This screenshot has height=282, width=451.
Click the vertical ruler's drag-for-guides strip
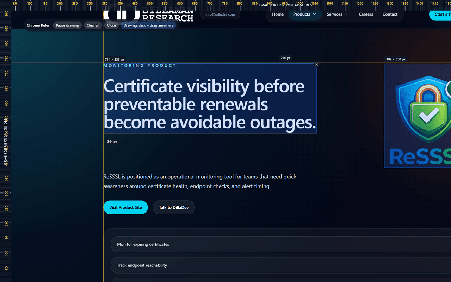click(x=5, y=141)
